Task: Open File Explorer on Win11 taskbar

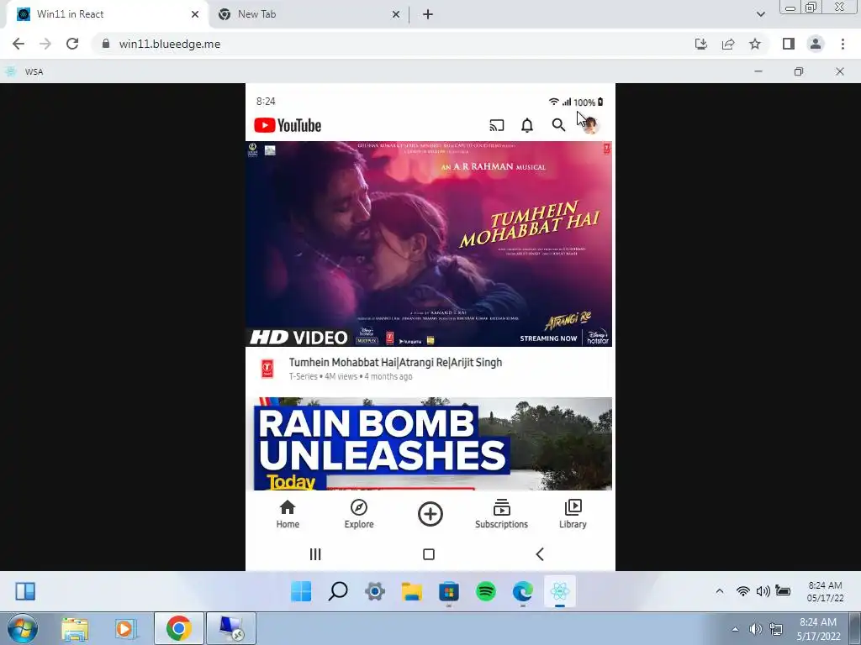Action: click(x=412, y=591)
